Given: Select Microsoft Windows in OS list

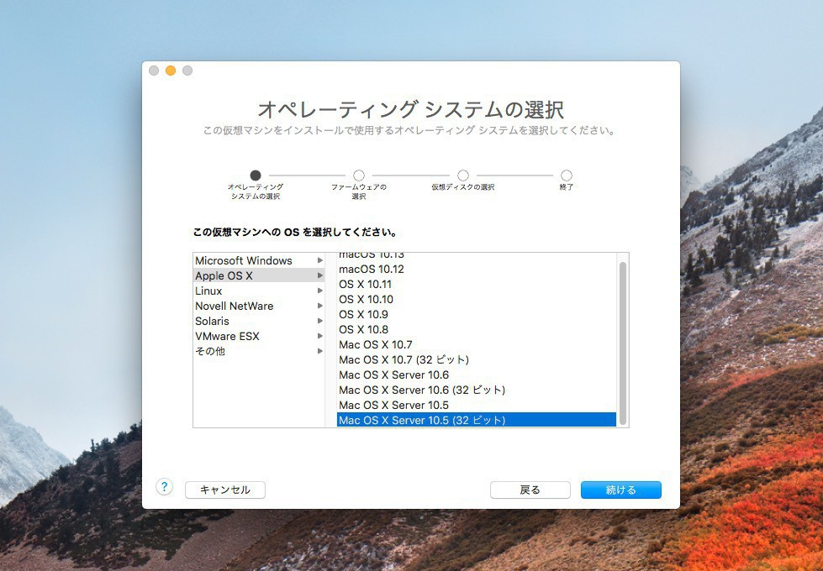Looking at the screenshot, I should [259, 260].
